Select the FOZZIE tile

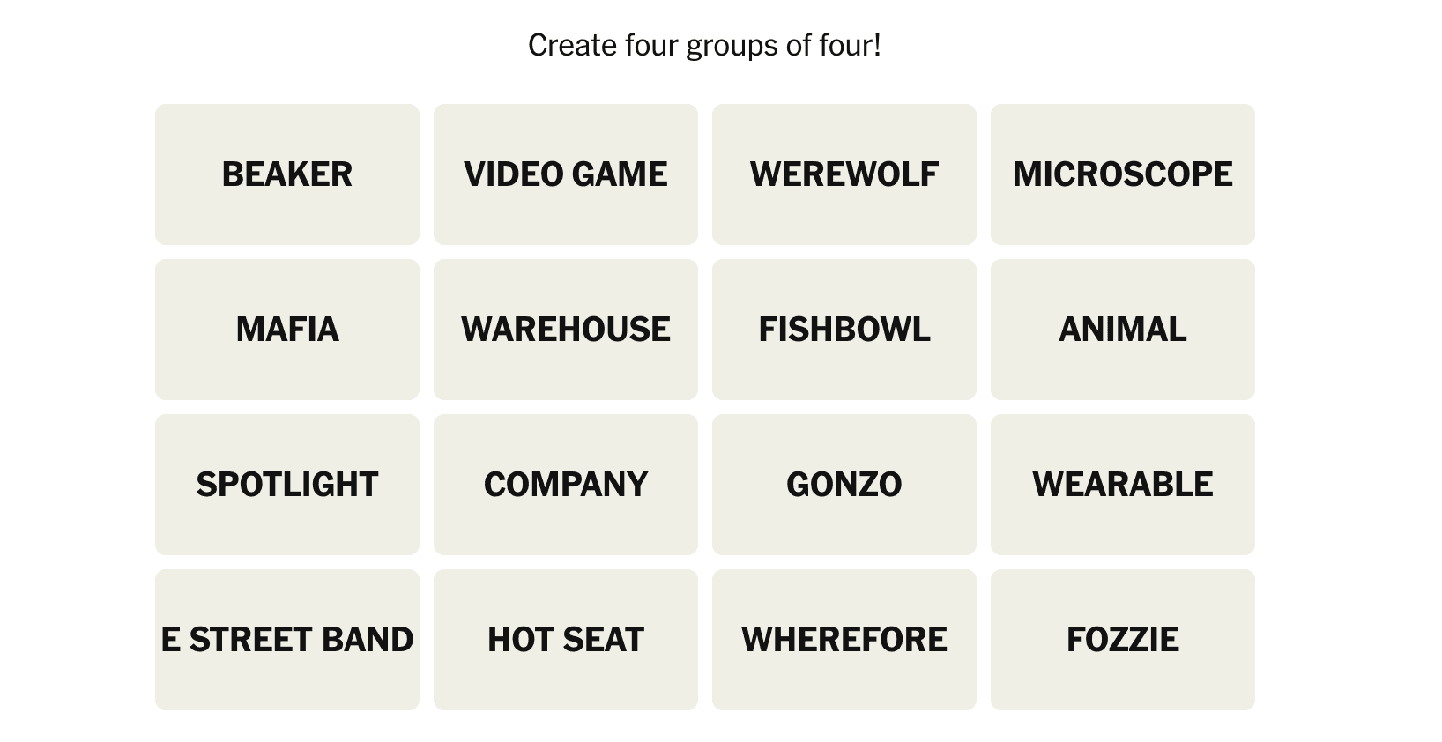click(x=1123, y=640)
